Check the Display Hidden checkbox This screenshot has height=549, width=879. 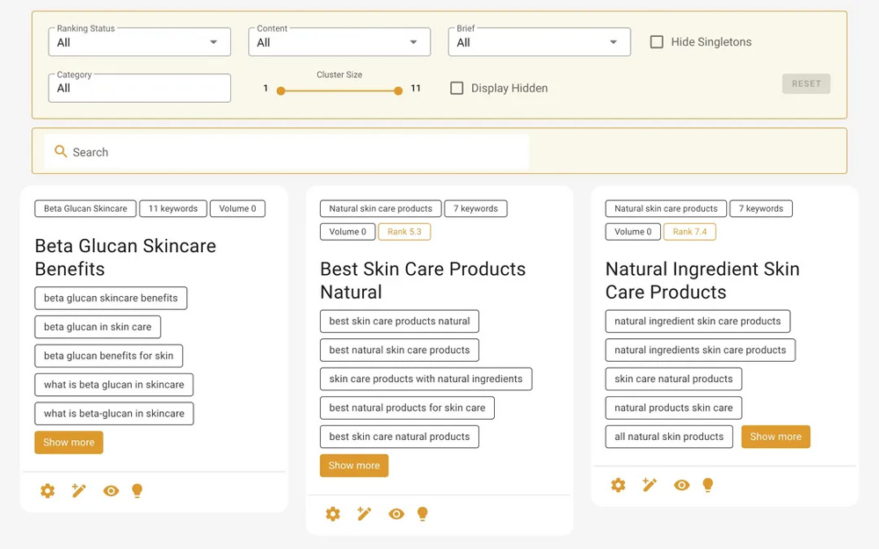457,88
